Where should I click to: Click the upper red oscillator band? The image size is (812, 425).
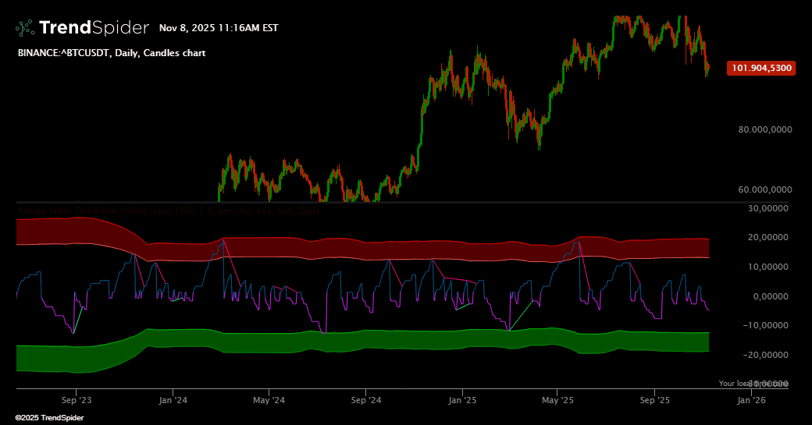[362, 250]
